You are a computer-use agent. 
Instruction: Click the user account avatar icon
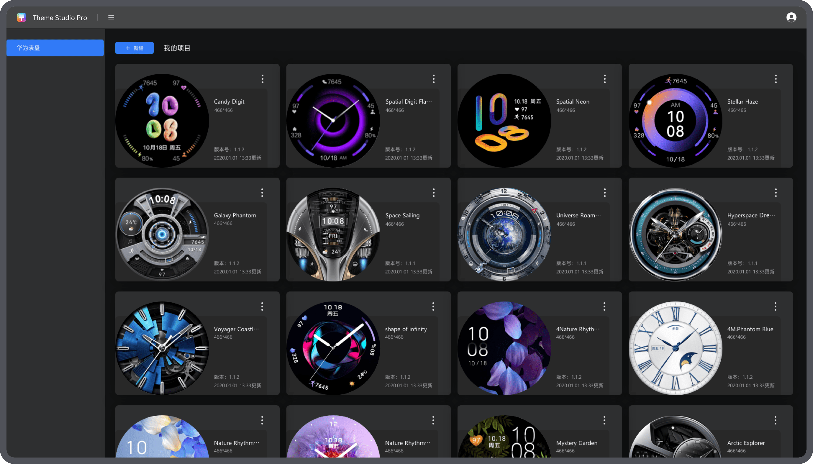[791, 17]
